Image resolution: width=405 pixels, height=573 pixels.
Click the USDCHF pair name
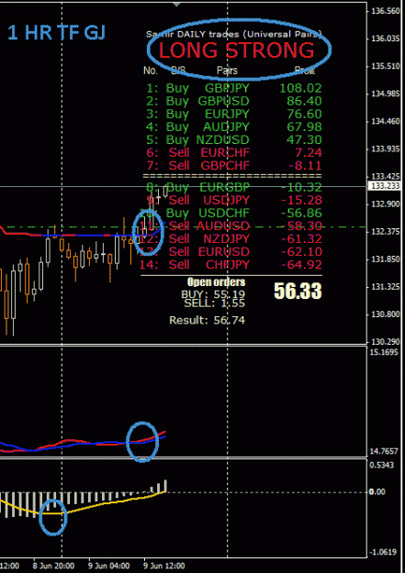[x=224, y=213]
